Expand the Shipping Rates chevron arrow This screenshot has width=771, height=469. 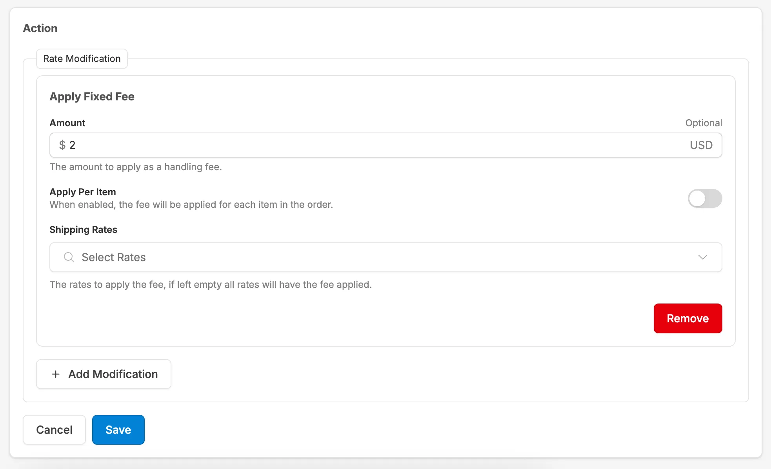point(702,257)
